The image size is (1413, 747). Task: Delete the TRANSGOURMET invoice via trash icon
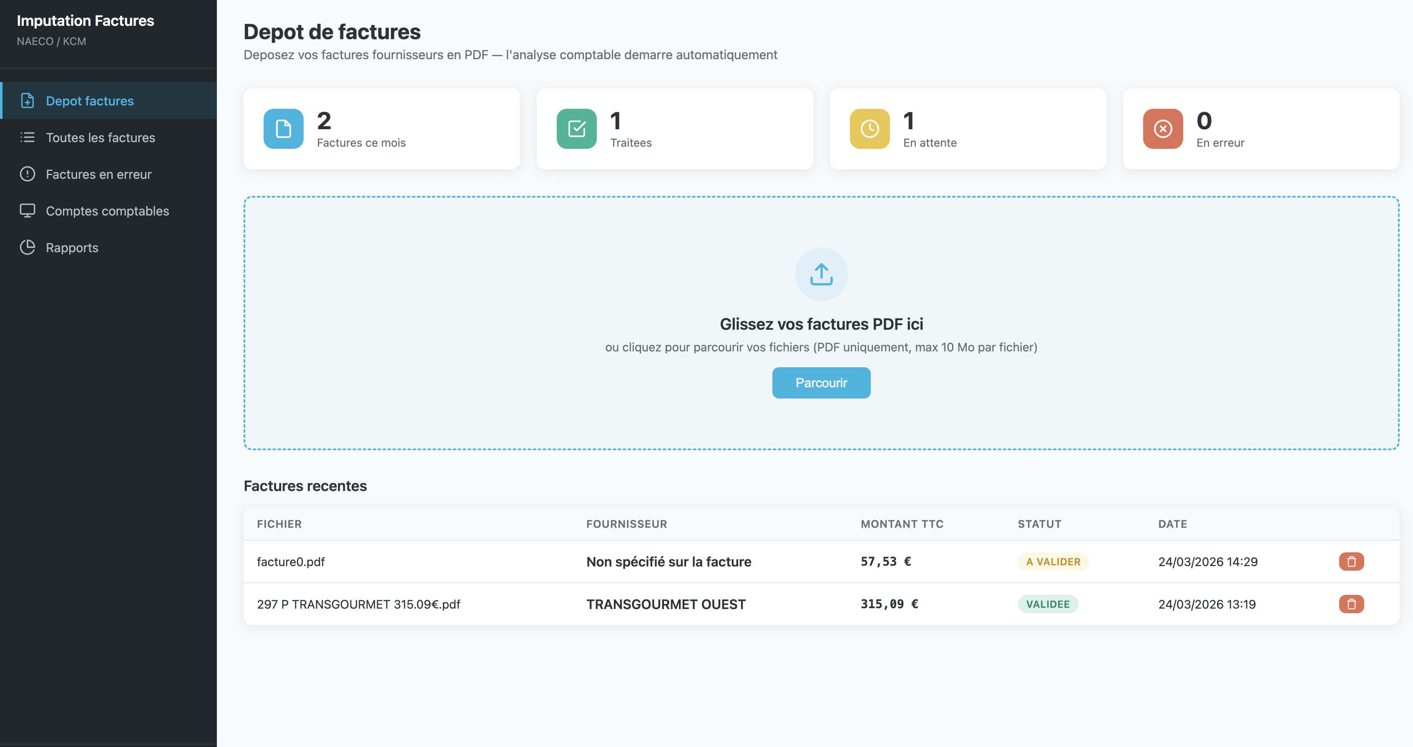(x=1352, y=604)
